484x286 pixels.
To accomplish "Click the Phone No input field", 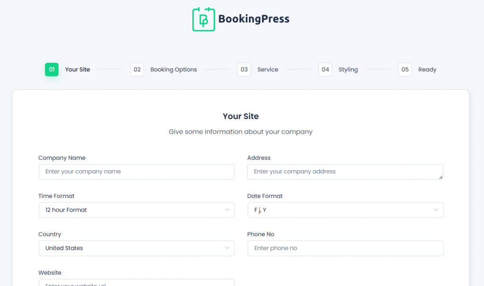I will point(346,248).
